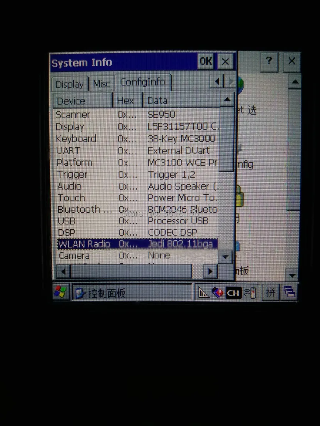Image resolution: width=320 pixels, height=426 pixels.
Task: Activate the 控制面板 taskbar button
Action: tap(132, 293)
